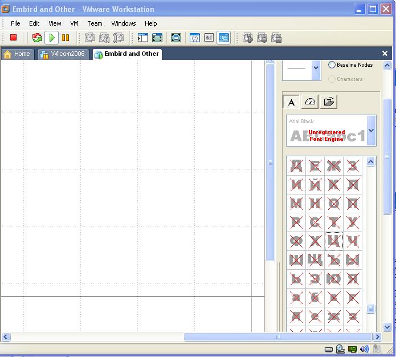The width and height of the screenshot is (396, 357).
Task: Expand the Arial Black font dropdown
Action: (x=371, y=131)
